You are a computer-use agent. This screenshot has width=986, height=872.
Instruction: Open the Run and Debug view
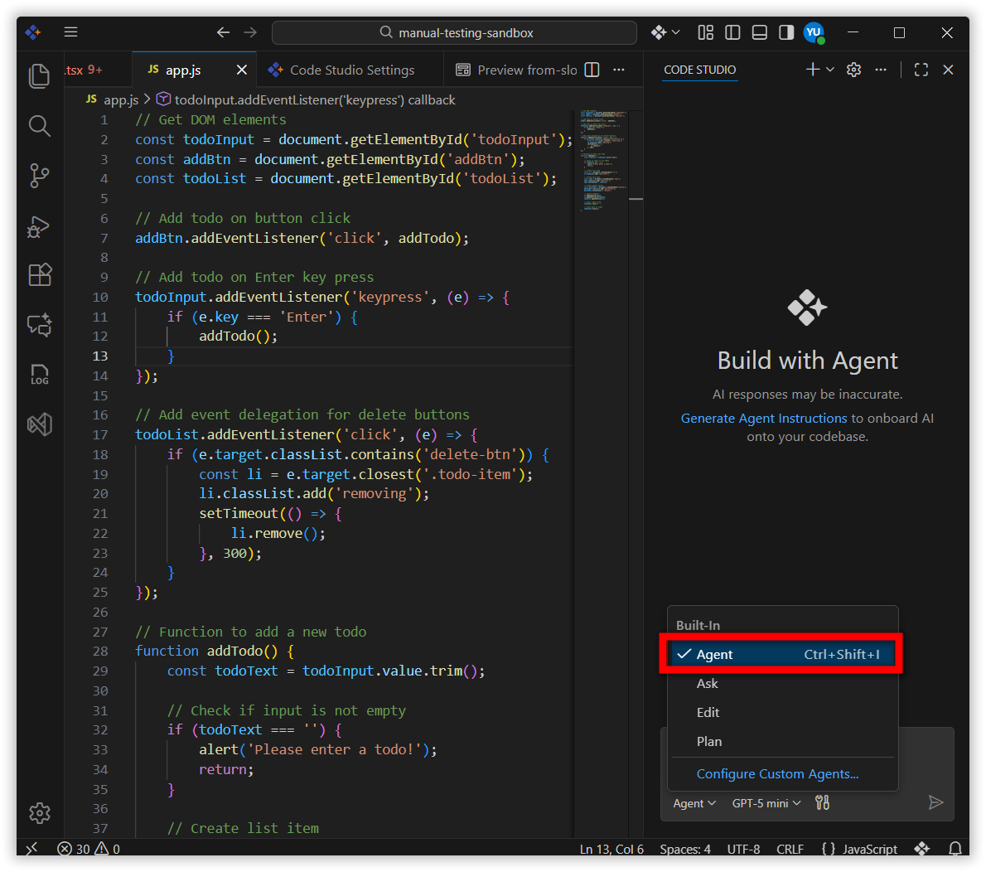click(x=39, y=226)
